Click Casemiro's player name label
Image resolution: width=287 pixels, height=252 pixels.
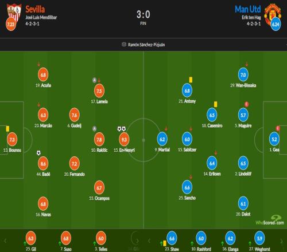212,125
